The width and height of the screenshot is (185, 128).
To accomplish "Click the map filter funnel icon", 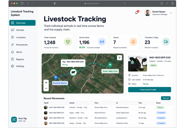I will click(x=119, y=58).
